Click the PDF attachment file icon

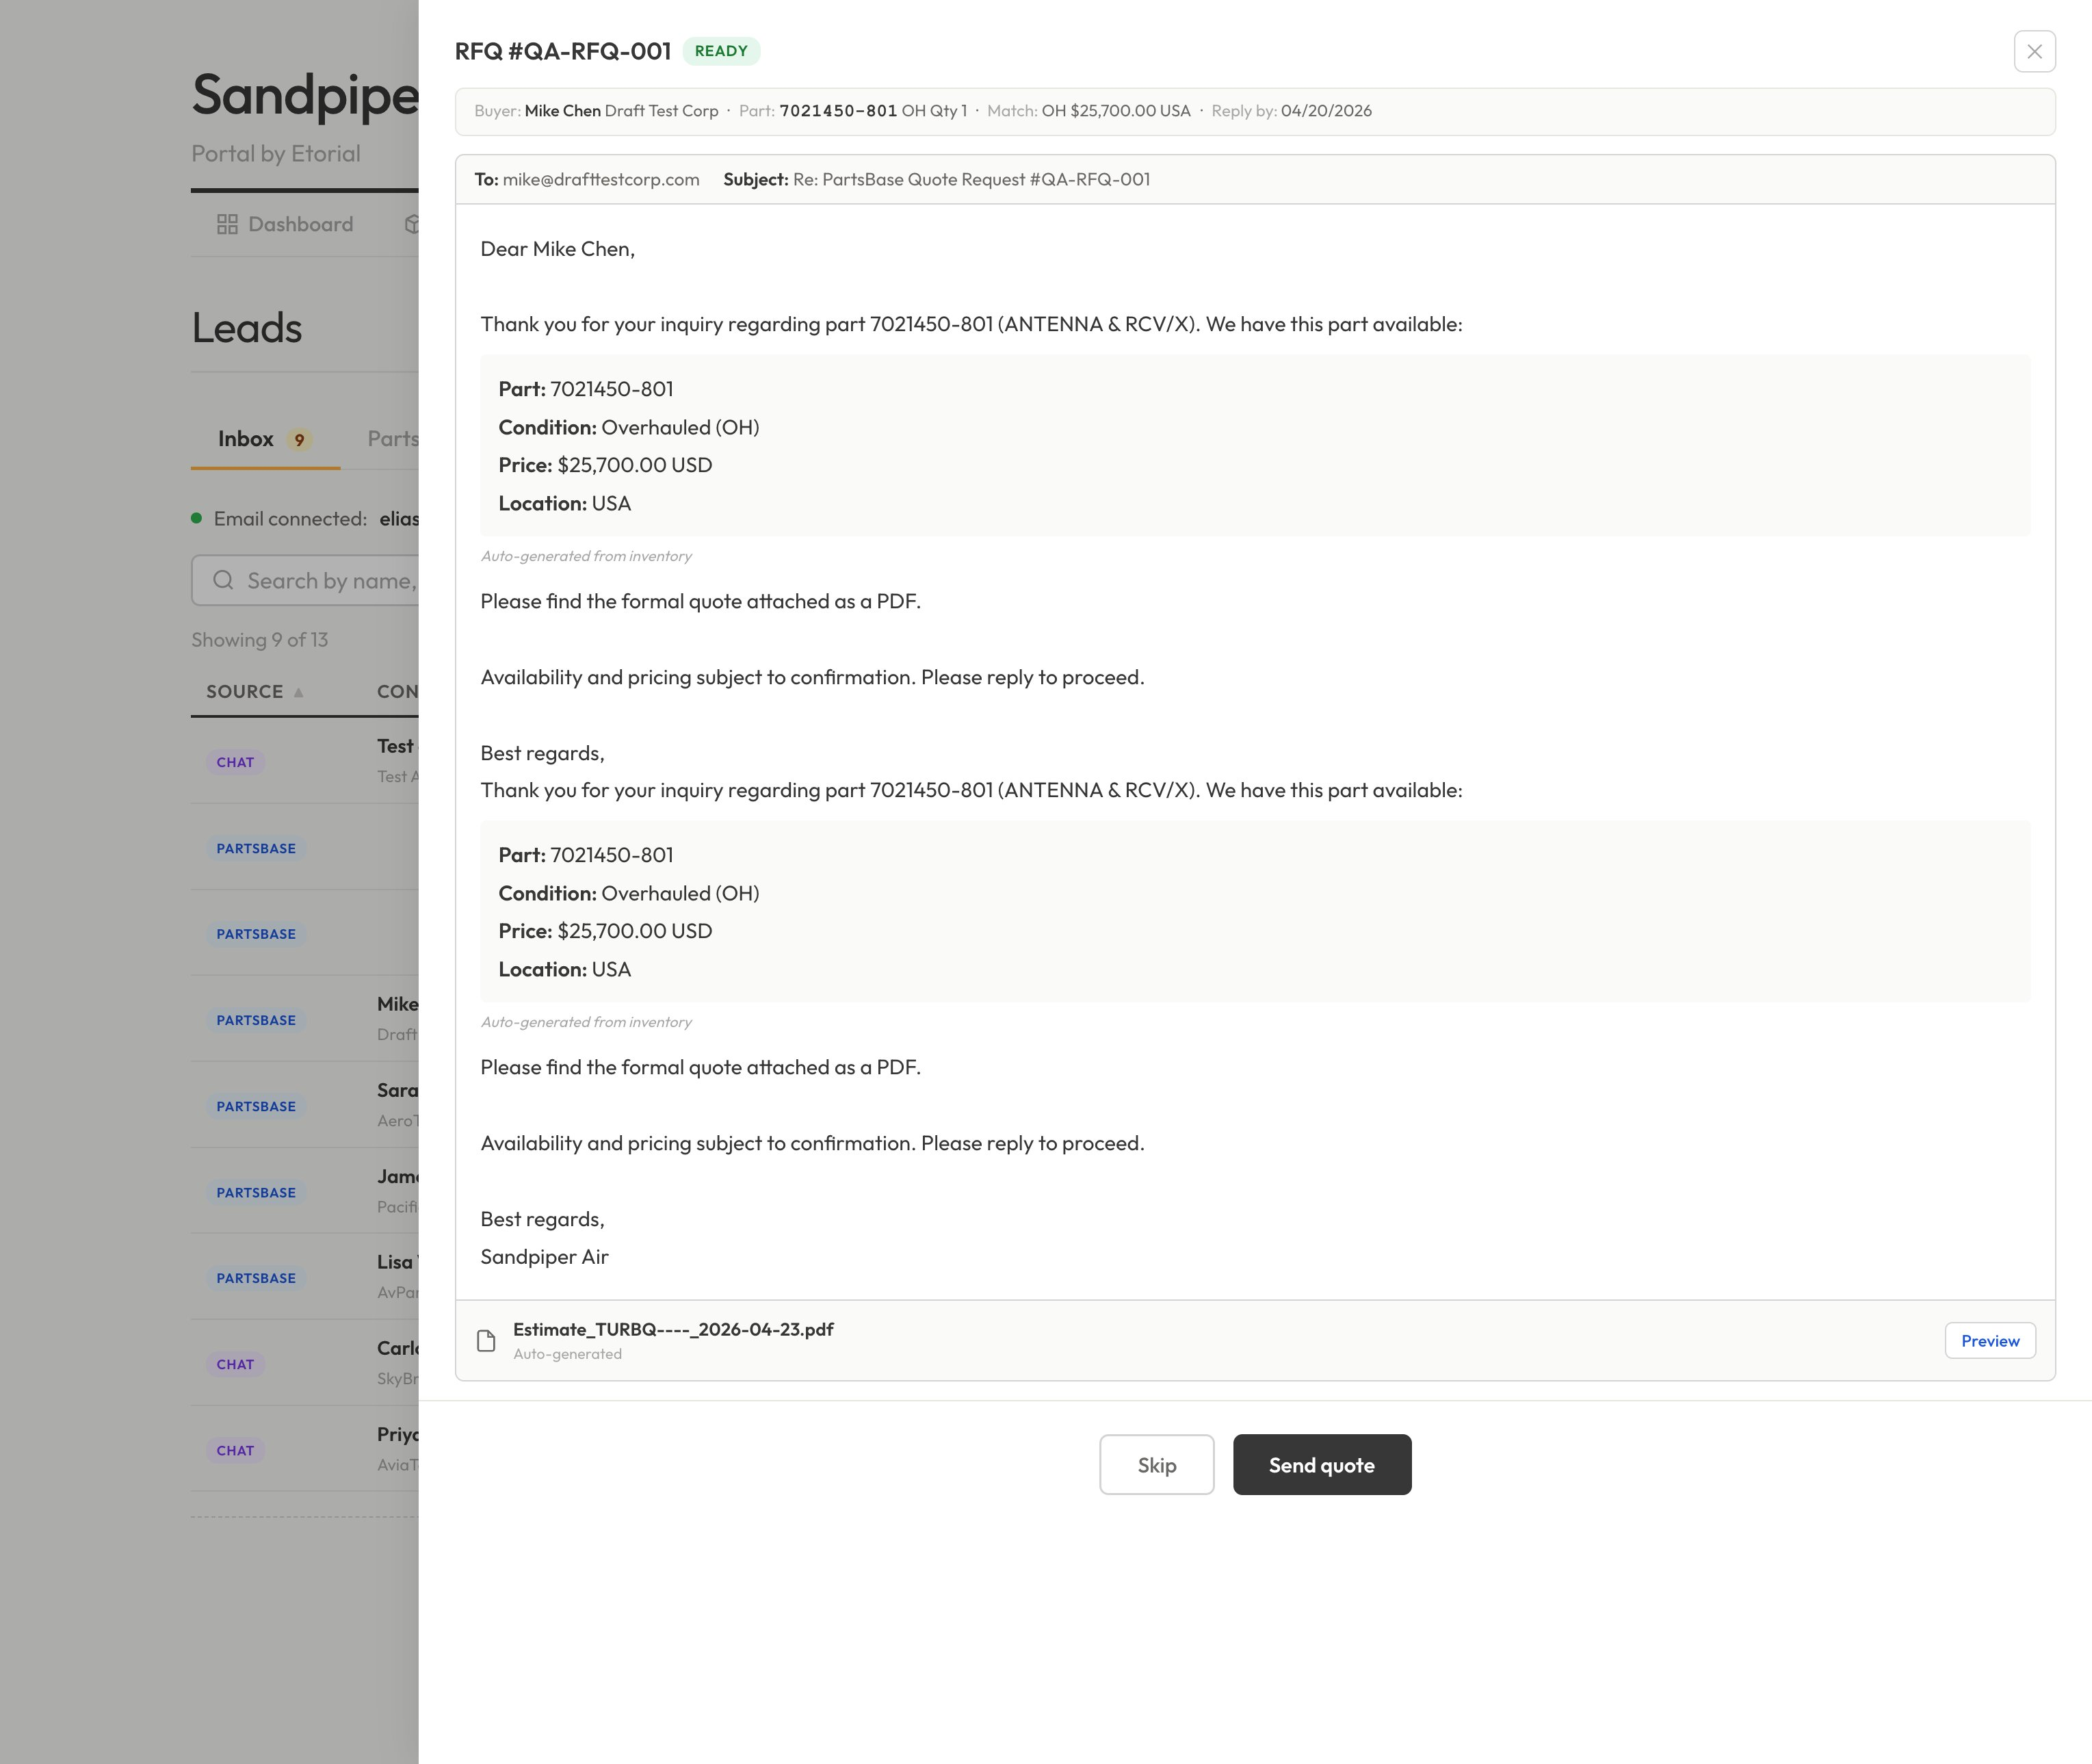click(487, 1341)
